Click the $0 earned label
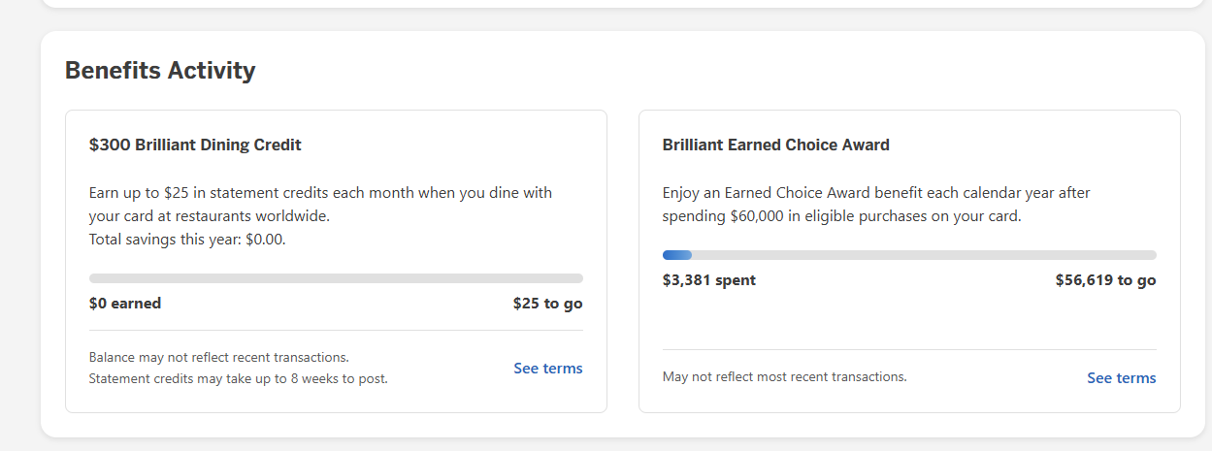This screenshot has height=451, width=1212. coord(125,304)
